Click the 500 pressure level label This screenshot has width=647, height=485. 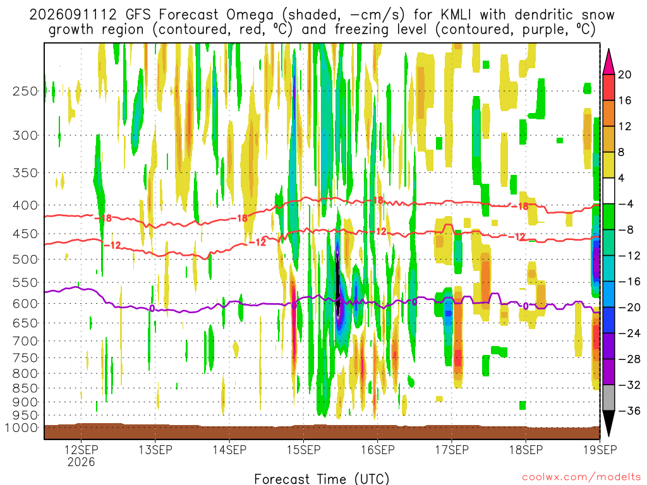coord(25,260)
